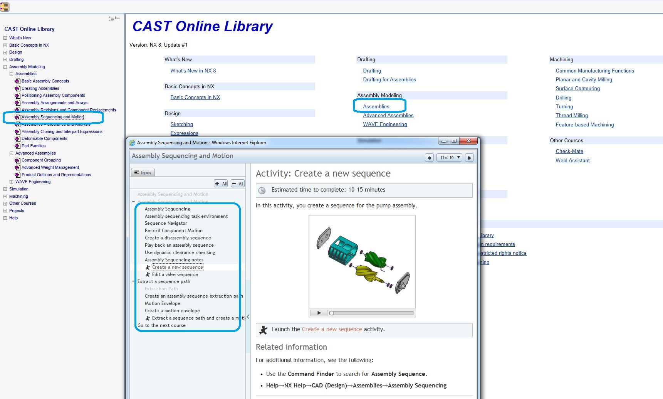Click the clock icon beside Estimated time to complete

262,190
